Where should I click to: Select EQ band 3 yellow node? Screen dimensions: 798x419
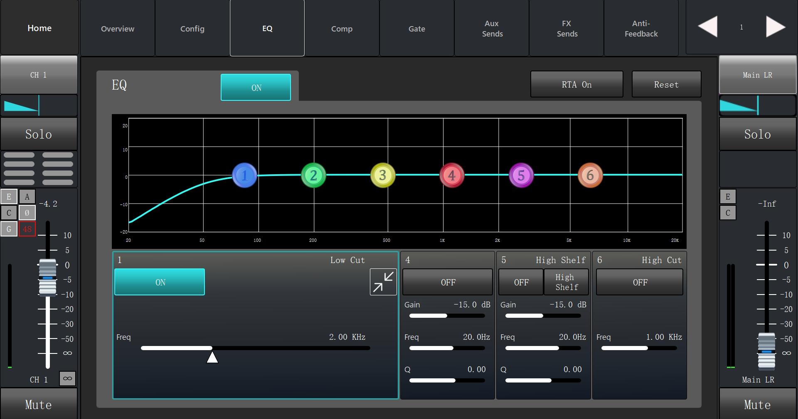click(383, 175)
